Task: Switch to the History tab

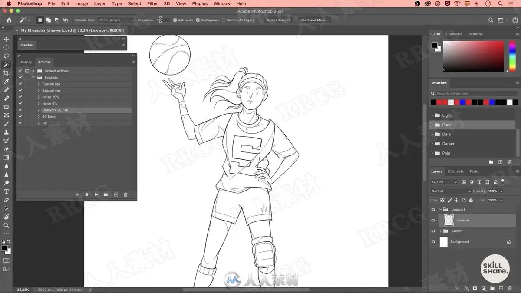Action: (26, 62)
